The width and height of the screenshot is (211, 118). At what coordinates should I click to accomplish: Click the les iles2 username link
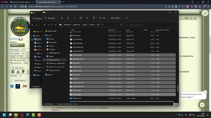click(x=14, y=39)
